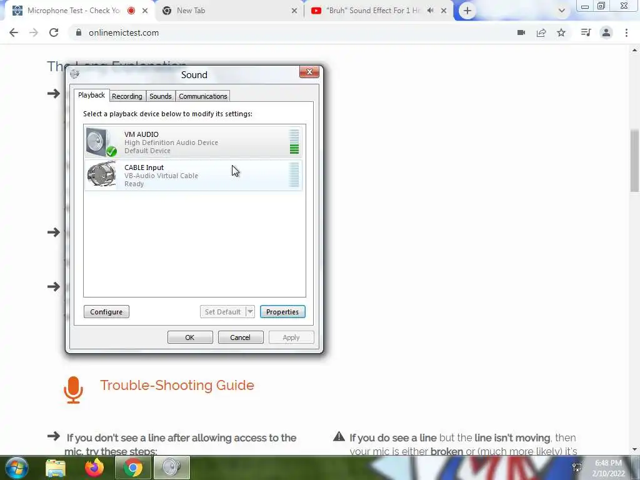The width and height of the screenshot is (640, 480).
Task: Open a new tab with the plus button
Action: 467,11
